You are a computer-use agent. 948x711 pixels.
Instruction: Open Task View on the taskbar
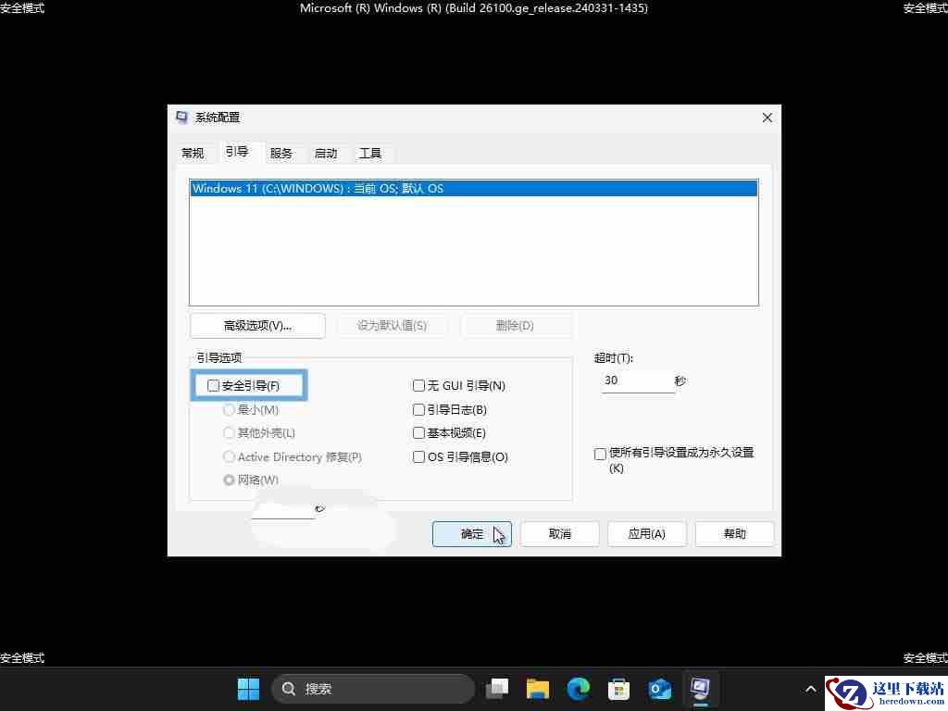(x=497, y=689)
